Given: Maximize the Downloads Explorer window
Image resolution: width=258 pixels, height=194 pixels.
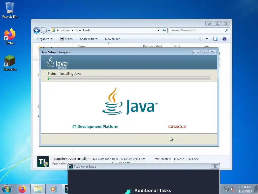Looking at the screenshot, I should coord(217,23).
